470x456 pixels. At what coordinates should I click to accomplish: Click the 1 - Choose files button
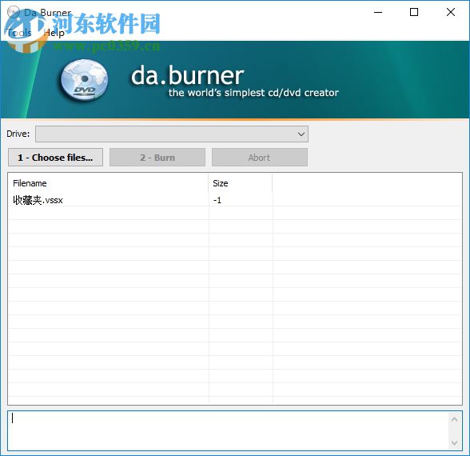point(55,157)
